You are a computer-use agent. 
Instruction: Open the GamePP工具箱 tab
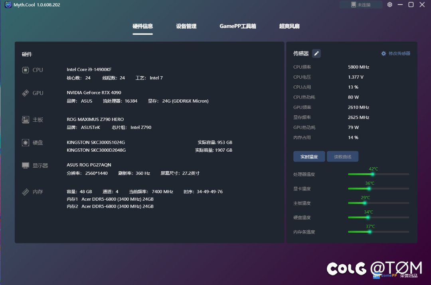(x=238, y=26)
